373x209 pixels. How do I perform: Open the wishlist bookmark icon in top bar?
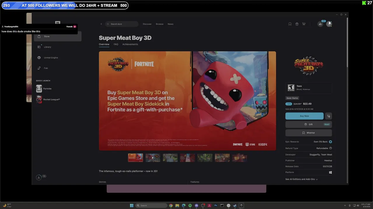point(290,24)
